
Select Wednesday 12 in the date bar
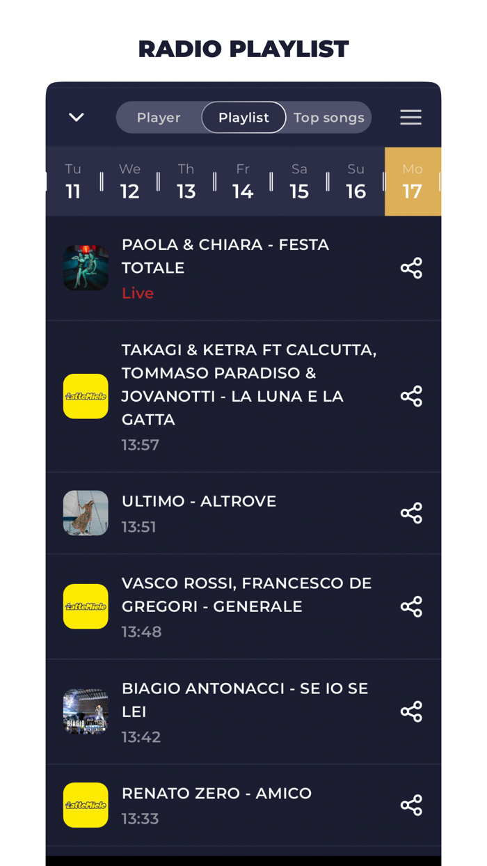(x=129, y=180)
